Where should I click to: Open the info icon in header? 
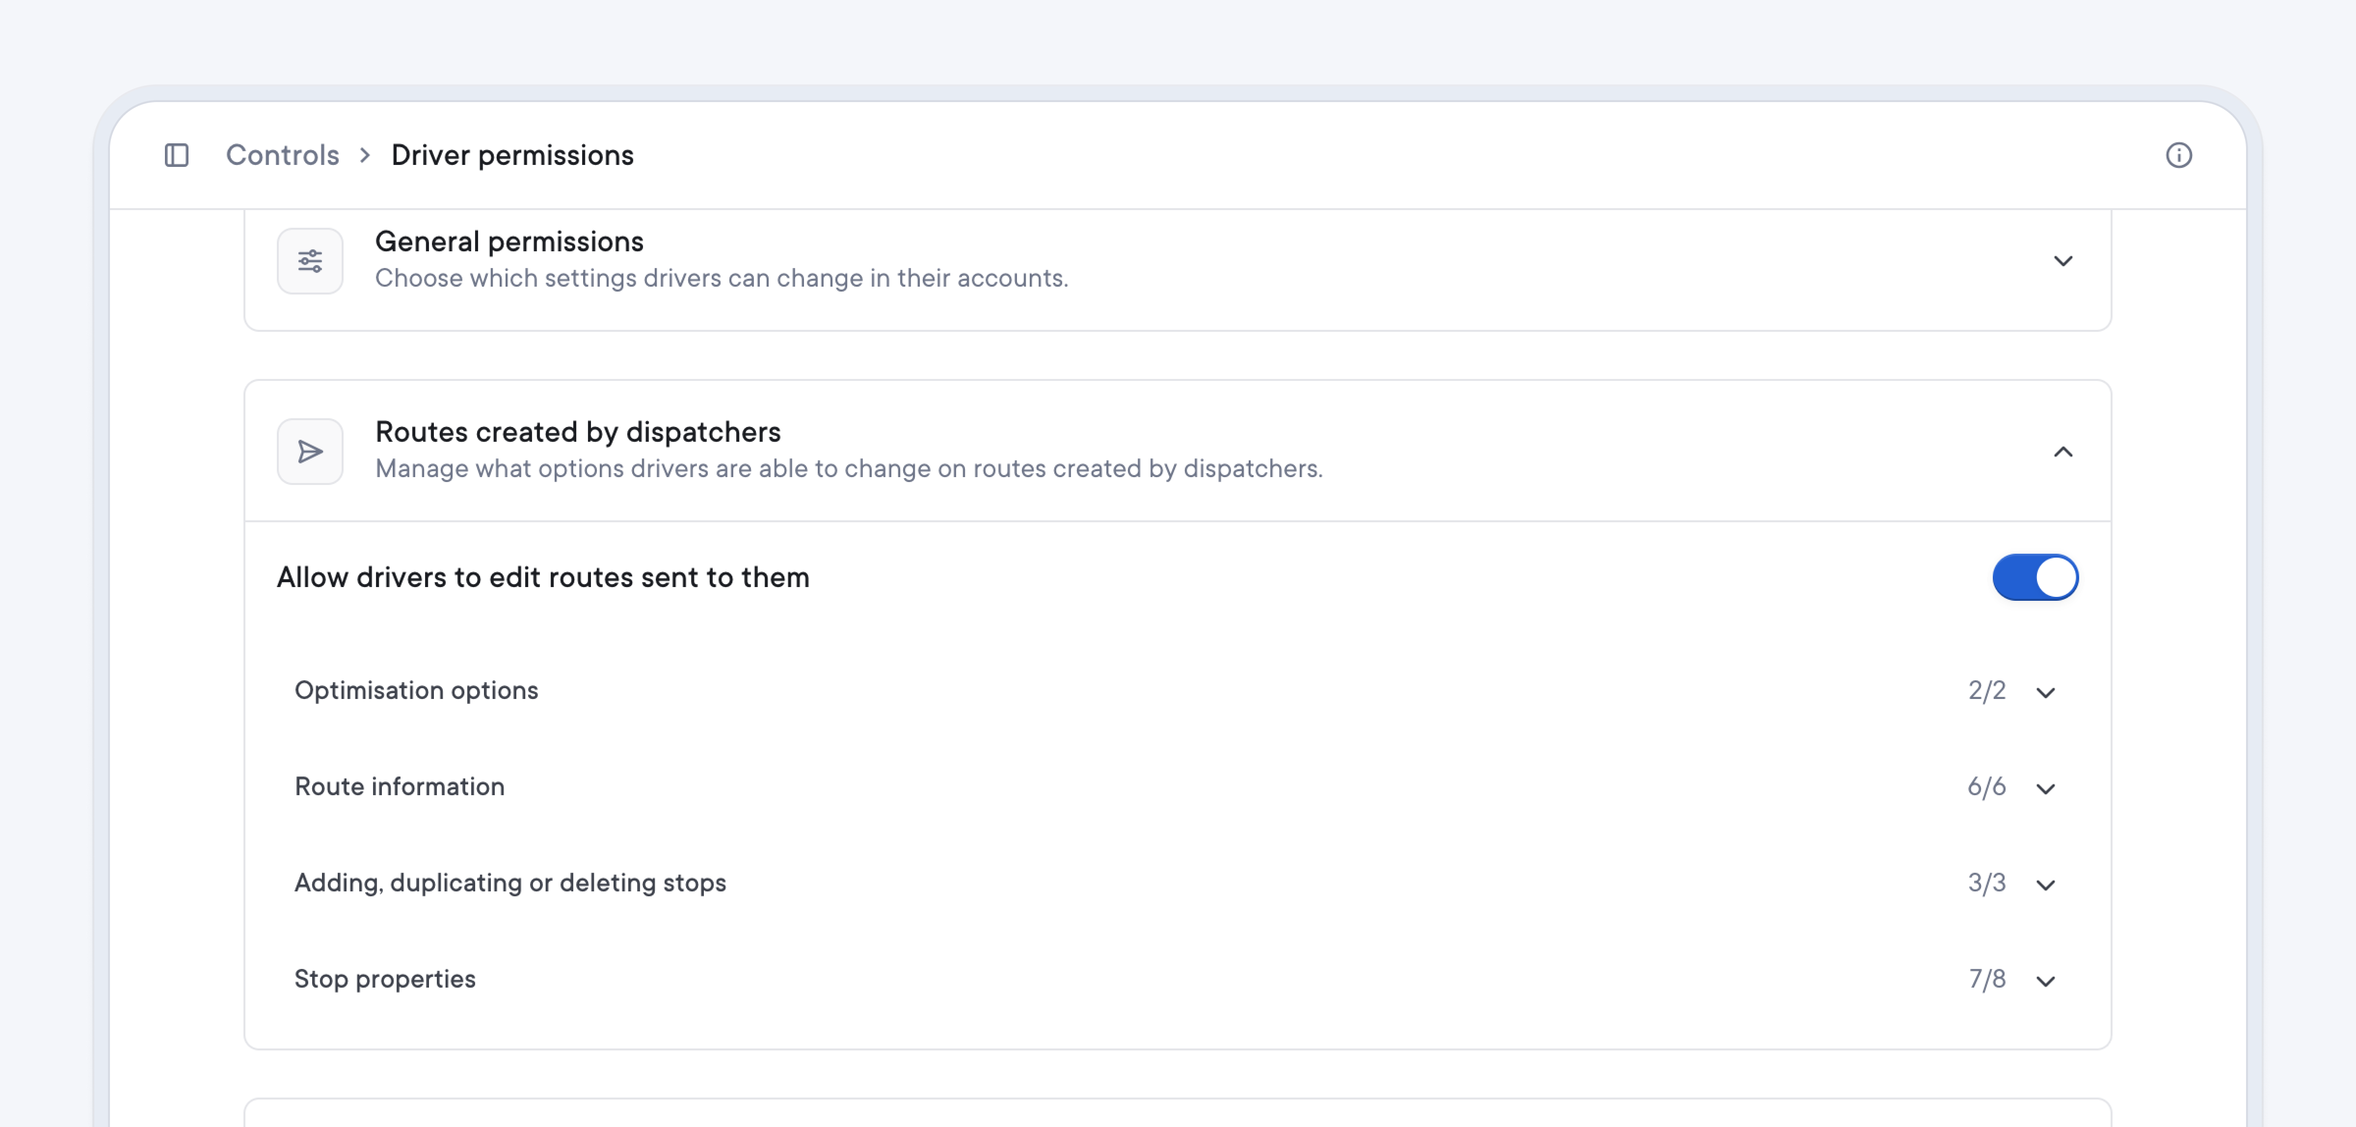click(x=2179, y=156)
